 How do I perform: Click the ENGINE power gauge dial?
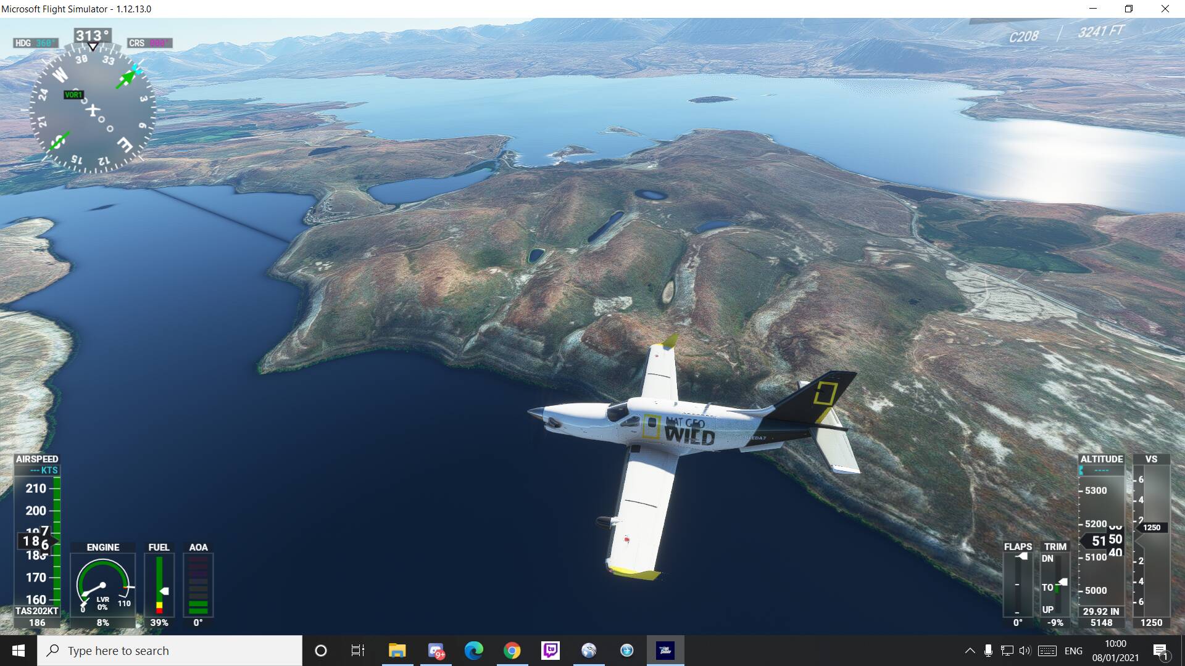coord(102,585)
